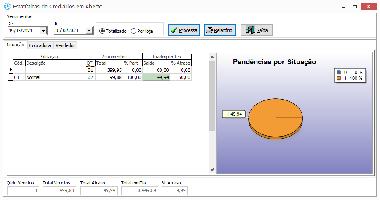Switch to the Situação tab

pos(16,45)
